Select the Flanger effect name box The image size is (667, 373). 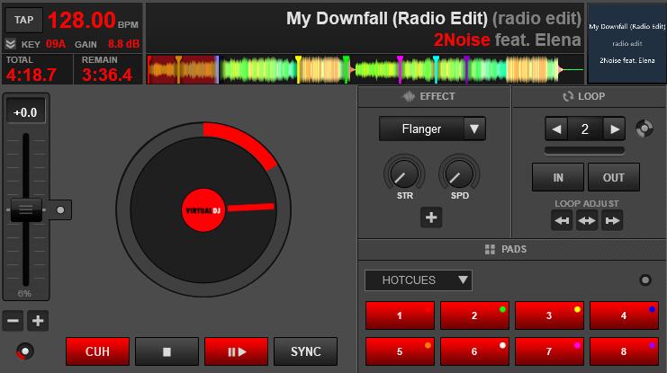click(421, 129)
